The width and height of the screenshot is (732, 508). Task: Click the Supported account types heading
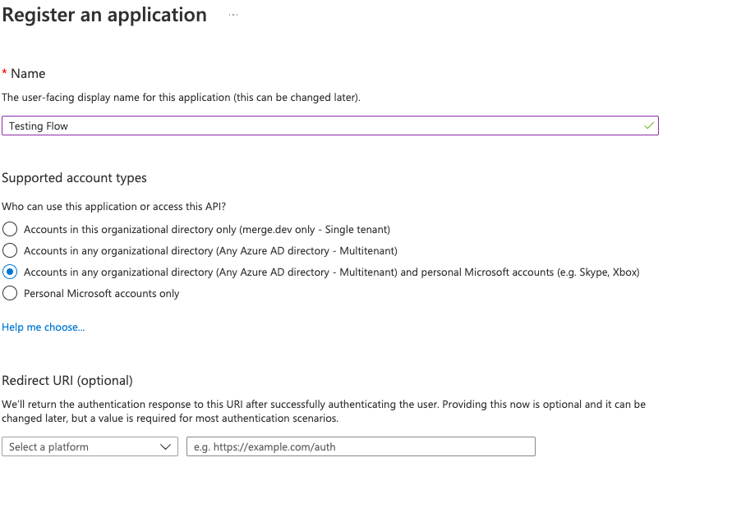coord(75,177)
